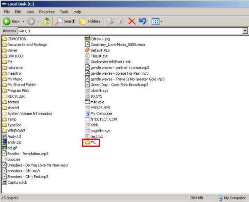Click the blue Undo arrow icon
The image size is (249, 202).
142,21
